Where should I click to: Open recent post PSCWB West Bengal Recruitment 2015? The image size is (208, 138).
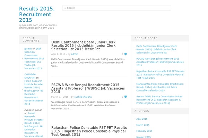[x=160, y=62]
